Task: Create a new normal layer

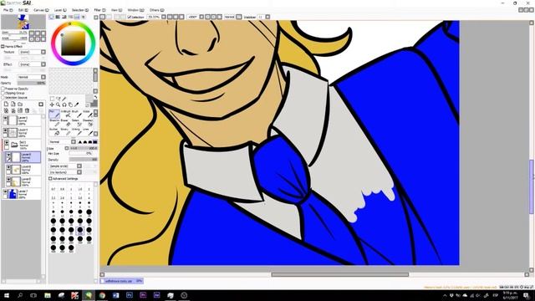Action: [x=6, y=104]
